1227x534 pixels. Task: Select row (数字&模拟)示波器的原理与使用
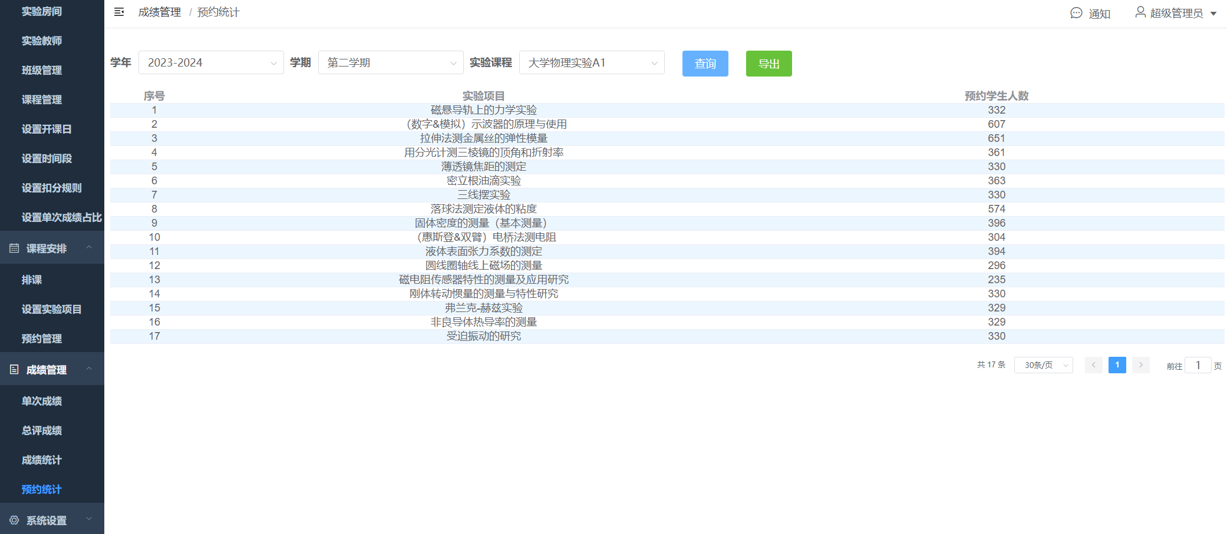pos(667,124)
